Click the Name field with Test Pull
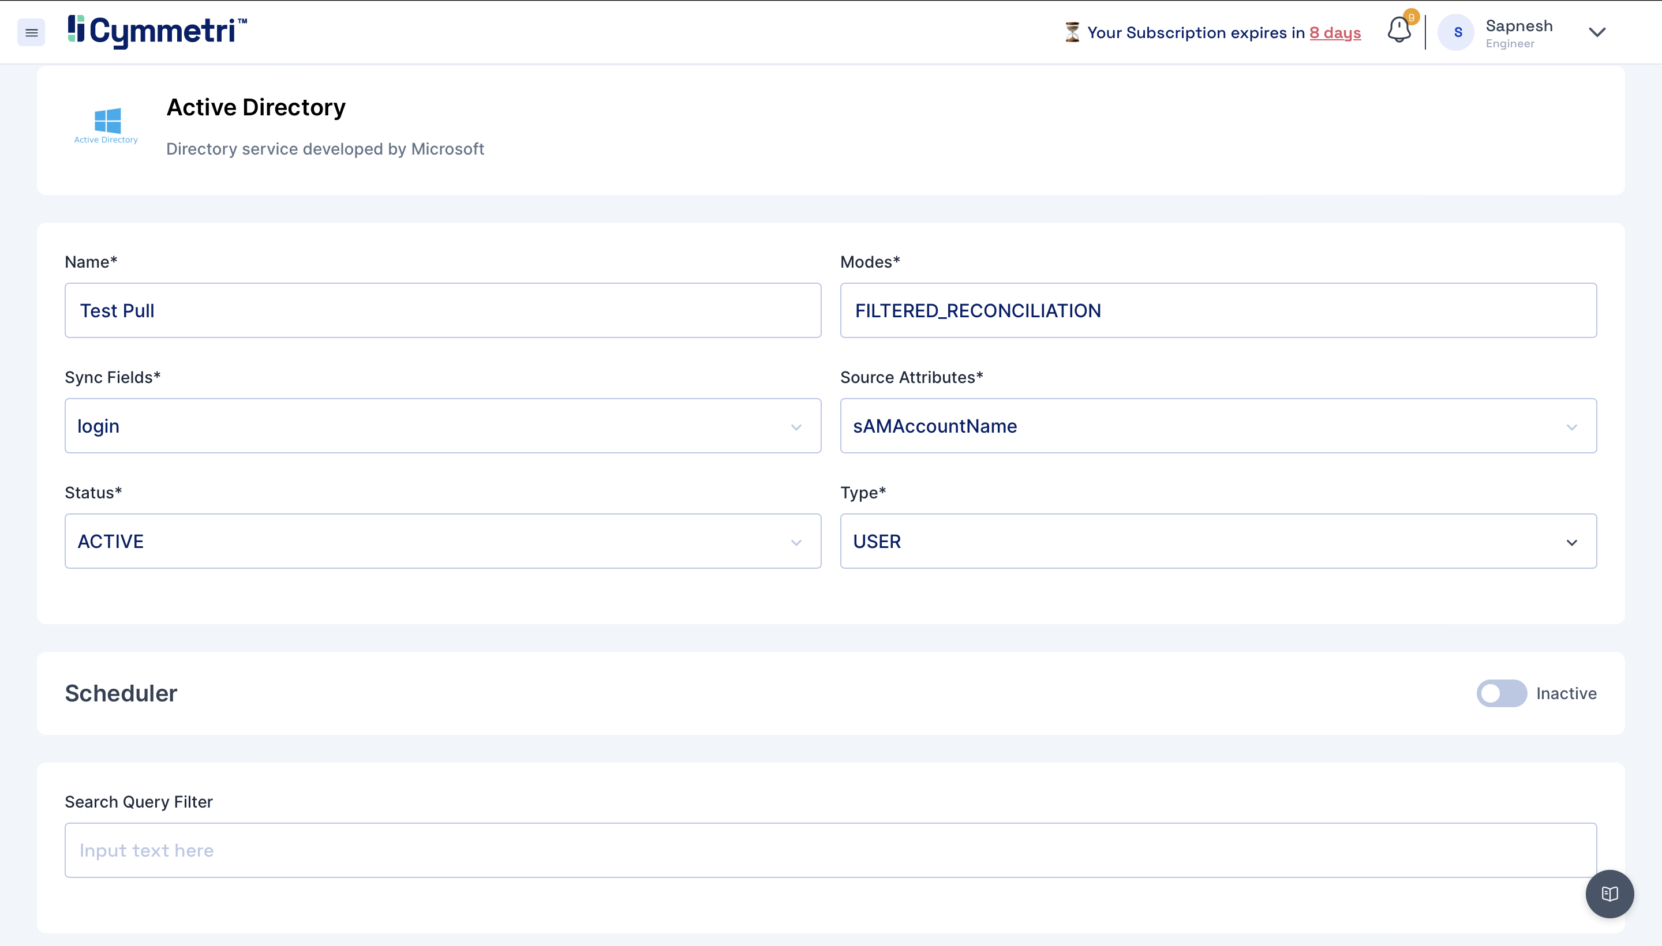This screenshot has width=1662, height=946. (442, 310)
